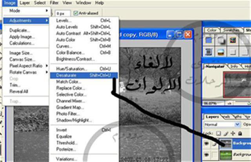Select Brightness/Contrast... adjustment
251x162 pixels.
pos(84,59)
